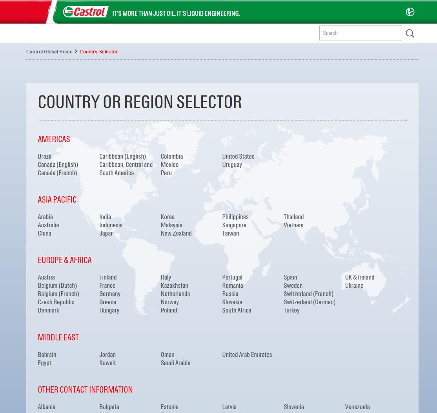Choose Italy
The image size is (437, 413).
tap(166, 278)
